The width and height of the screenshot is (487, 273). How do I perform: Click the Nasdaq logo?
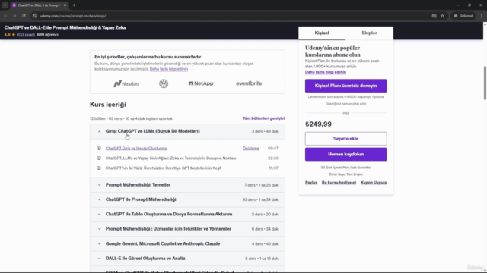tap(126, 83)
